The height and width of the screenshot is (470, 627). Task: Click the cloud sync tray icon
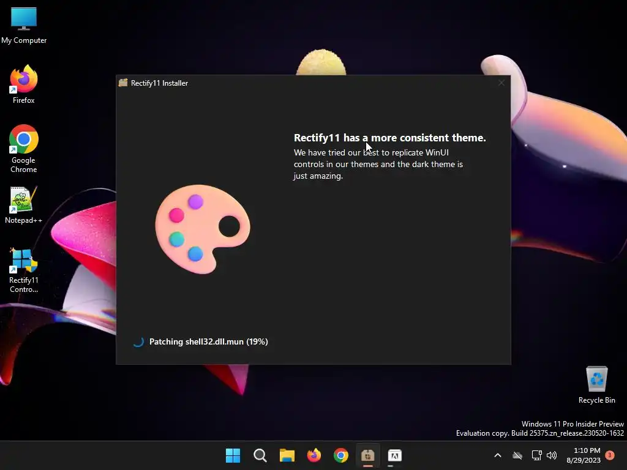point(517,455)
